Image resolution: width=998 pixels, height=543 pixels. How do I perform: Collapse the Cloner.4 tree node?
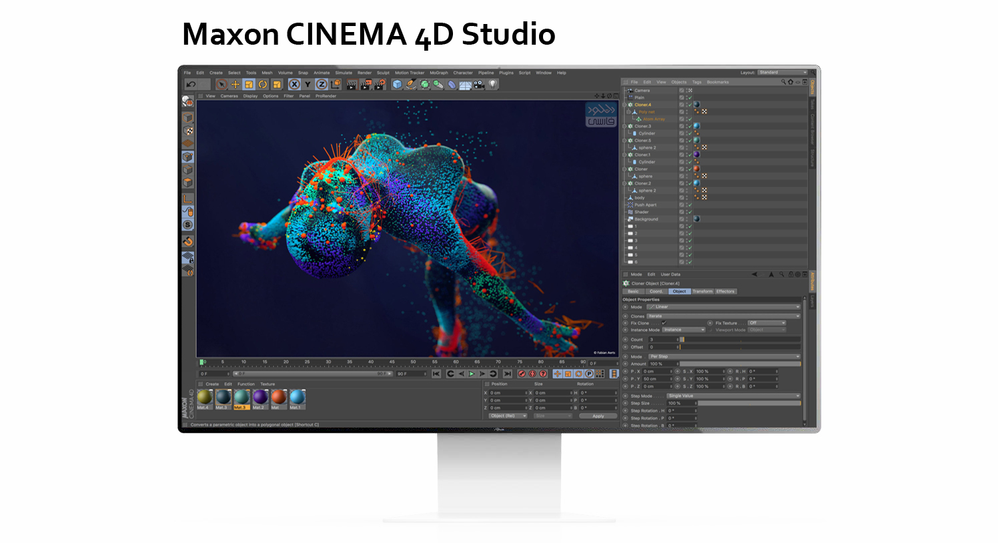(x=625, y=105)
